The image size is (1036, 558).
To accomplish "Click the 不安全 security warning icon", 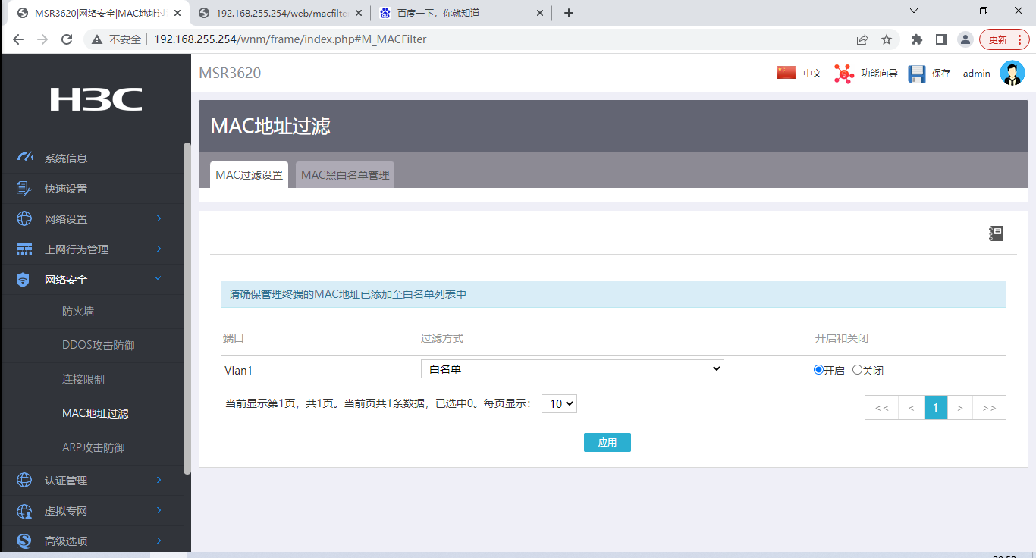I will [96, 39].
